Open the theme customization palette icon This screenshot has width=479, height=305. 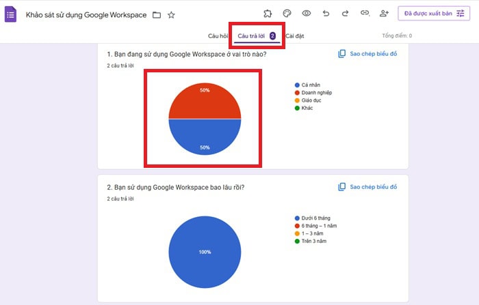[x=287, y=14]
